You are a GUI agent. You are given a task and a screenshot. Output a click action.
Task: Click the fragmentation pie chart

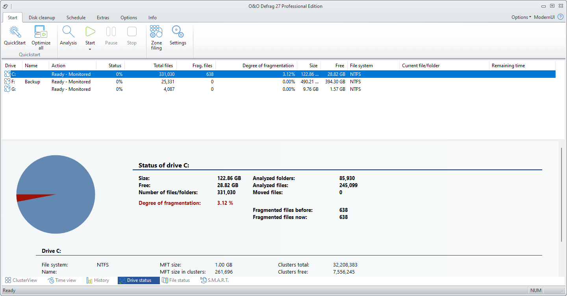coord(56,195)
